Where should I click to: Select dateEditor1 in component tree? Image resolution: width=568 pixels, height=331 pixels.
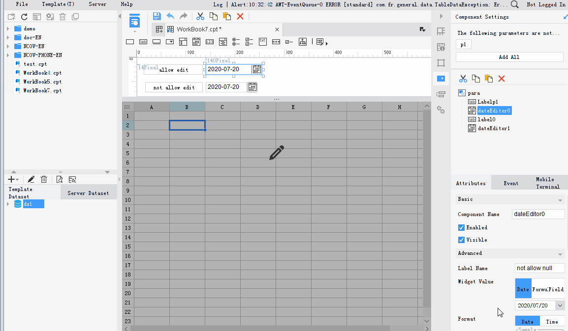[494, 128]
